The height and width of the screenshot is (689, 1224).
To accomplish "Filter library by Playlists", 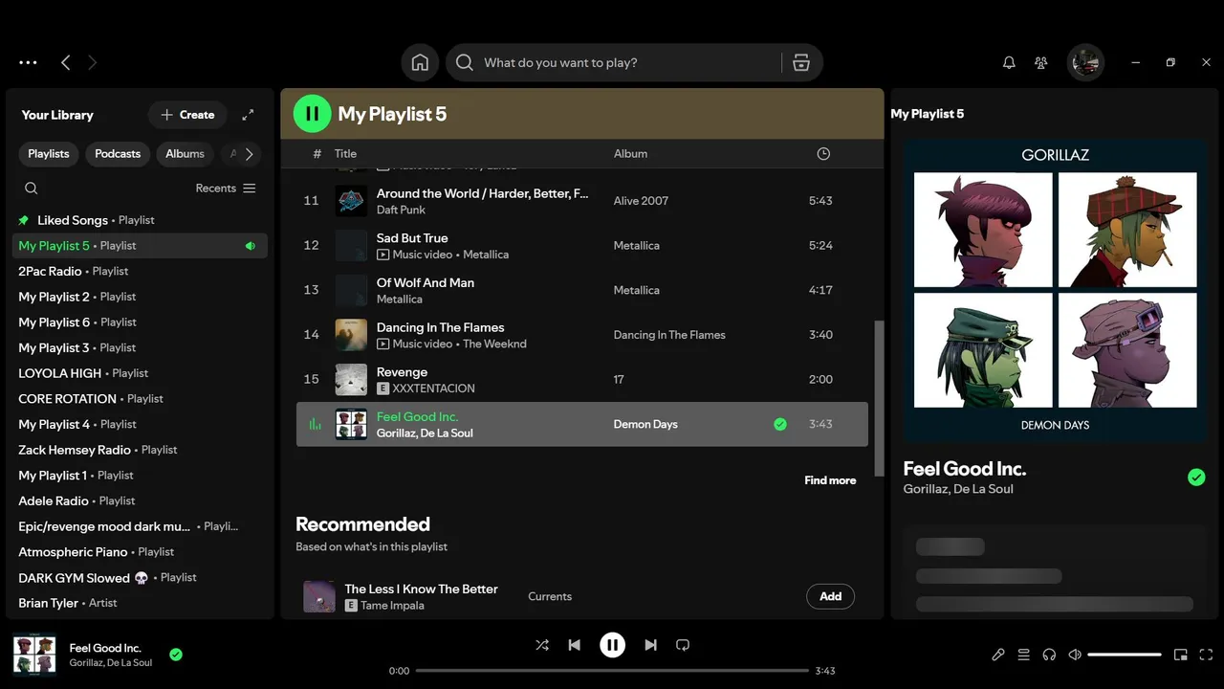I will pyautogui.click(x=49, y=154).
